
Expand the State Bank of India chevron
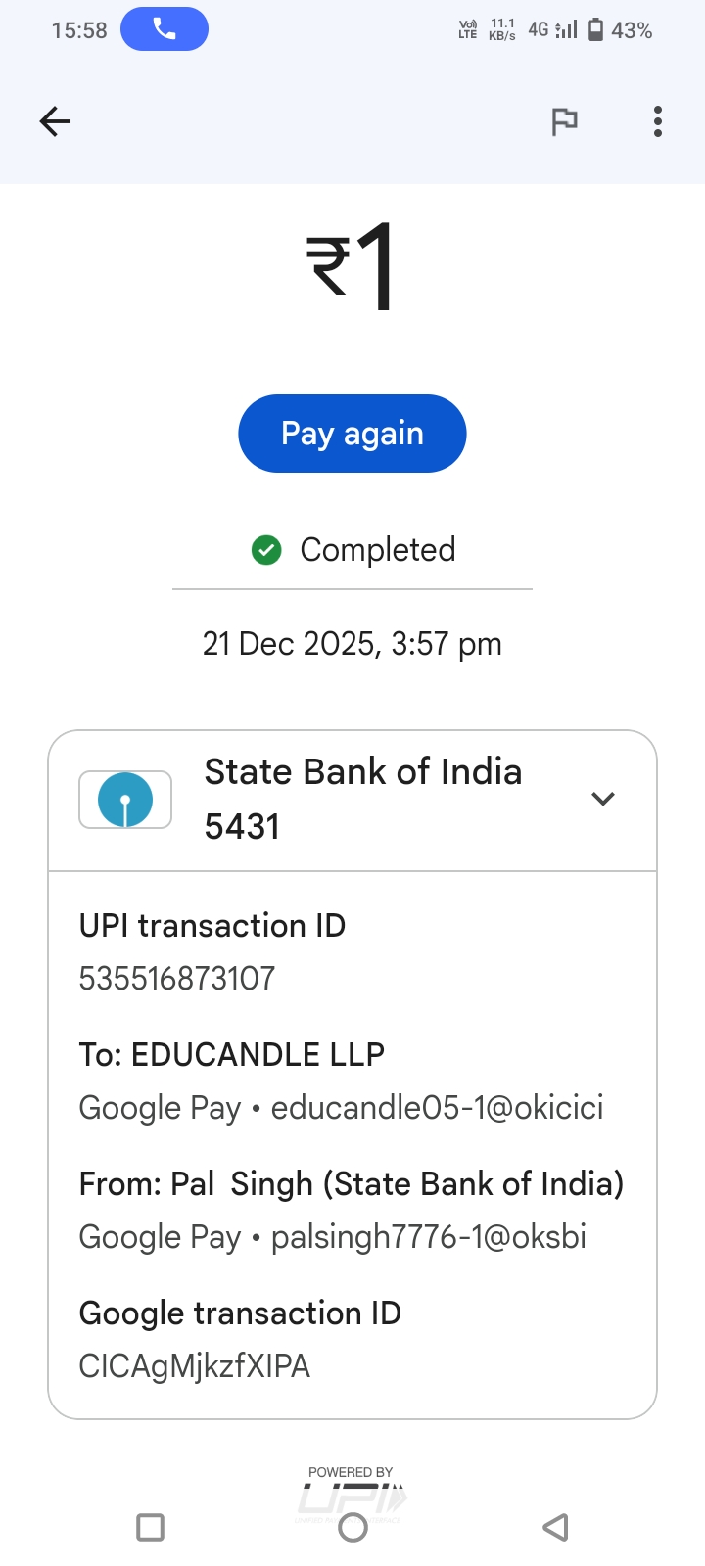pyautogui.click(x=603, y=799)
